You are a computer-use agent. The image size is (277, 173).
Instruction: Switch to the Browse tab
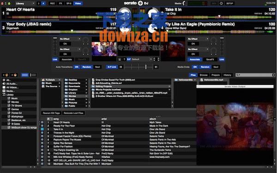(204, 75)
